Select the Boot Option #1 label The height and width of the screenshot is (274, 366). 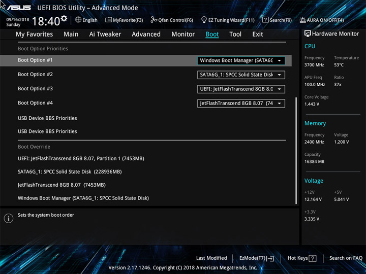(x=35, y=60)
